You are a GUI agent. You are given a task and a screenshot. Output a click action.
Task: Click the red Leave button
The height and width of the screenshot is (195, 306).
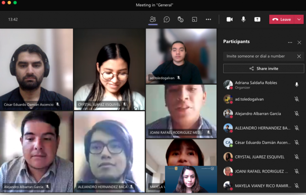click(282, 19)
